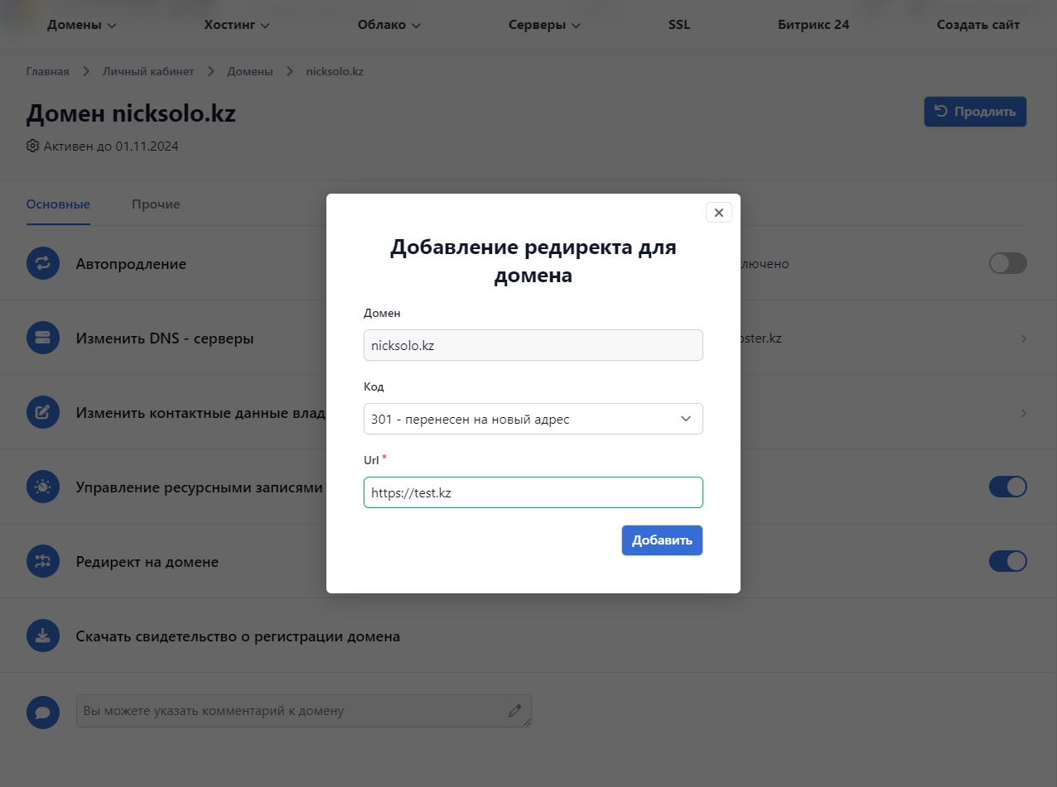Click the resource records management icon

pyautogui.click(x=43, y=487)
